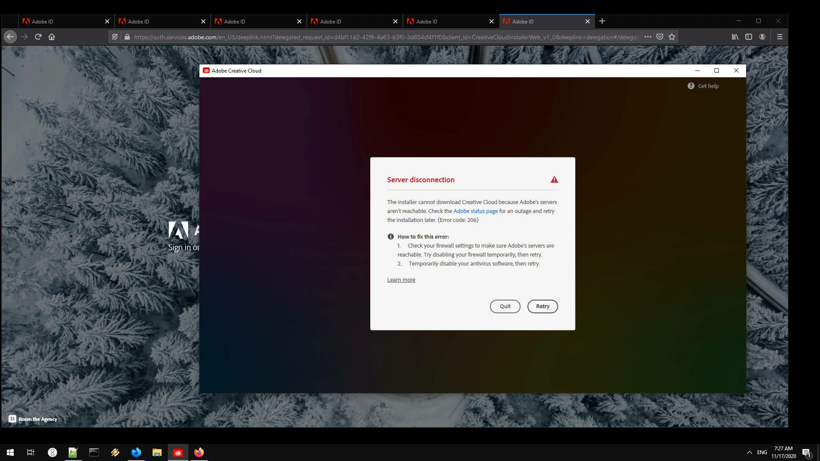The image size is (820, 461).
Task: Show hidden system tray icons chevron
Action: pyautogui.click(x=749, y=452)
